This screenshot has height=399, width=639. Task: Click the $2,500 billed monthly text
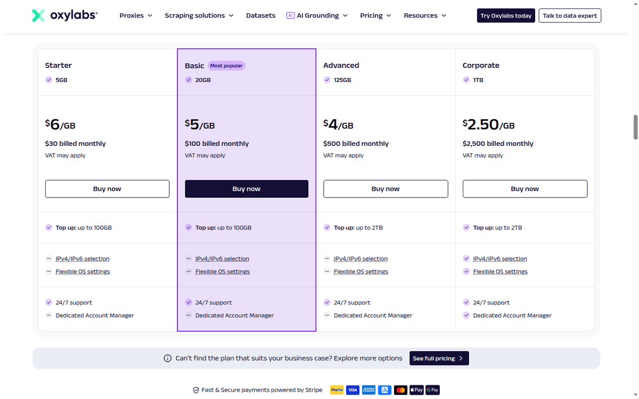click(x=498, y=144)
